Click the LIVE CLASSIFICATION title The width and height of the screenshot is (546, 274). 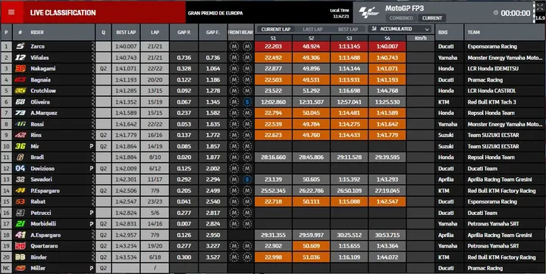[x=63, y=13]
